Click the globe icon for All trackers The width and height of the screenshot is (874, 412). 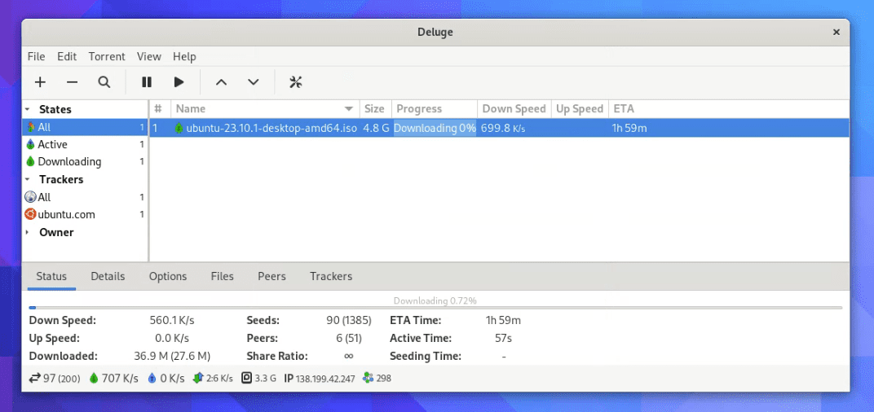point(30,197)
